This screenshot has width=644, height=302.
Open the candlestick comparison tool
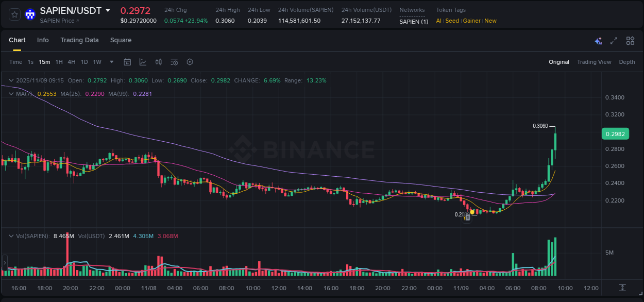[158, 61]
